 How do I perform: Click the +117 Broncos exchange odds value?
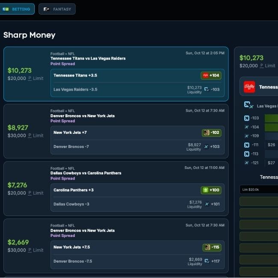216,261
